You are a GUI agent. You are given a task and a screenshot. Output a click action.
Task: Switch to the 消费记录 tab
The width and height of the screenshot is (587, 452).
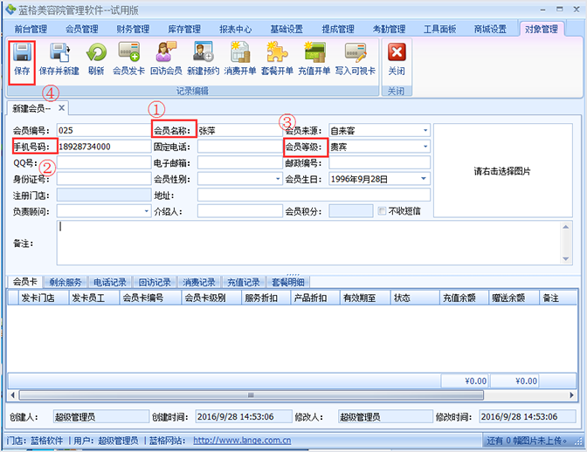click(x=199, y=282)
